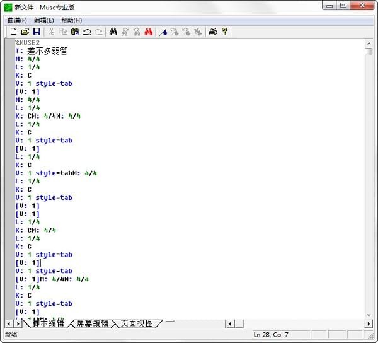Open the 编辑(E) menu
The height and width of the screenshot is (343, 378).
[x=43, y=20]
